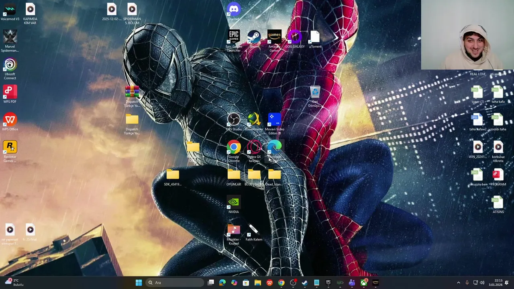Open the Recycle Bin (Geri Dönüşüm) icon
This screenshot has width=514, height=289.
pos(315,96)
